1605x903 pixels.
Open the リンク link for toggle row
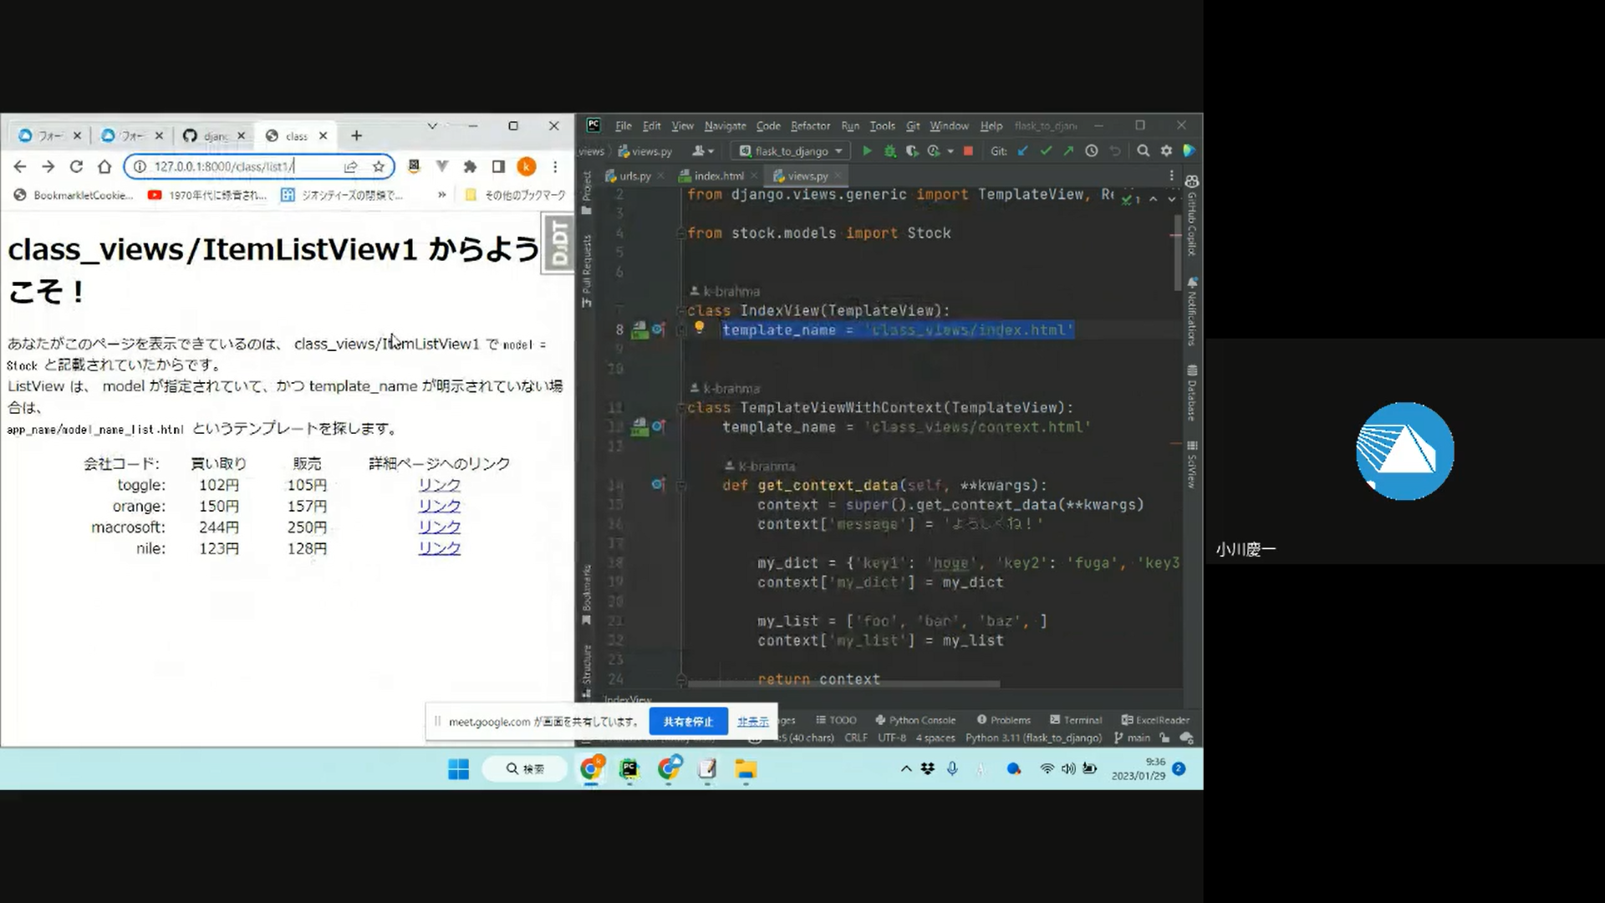(x=439, y=485)
